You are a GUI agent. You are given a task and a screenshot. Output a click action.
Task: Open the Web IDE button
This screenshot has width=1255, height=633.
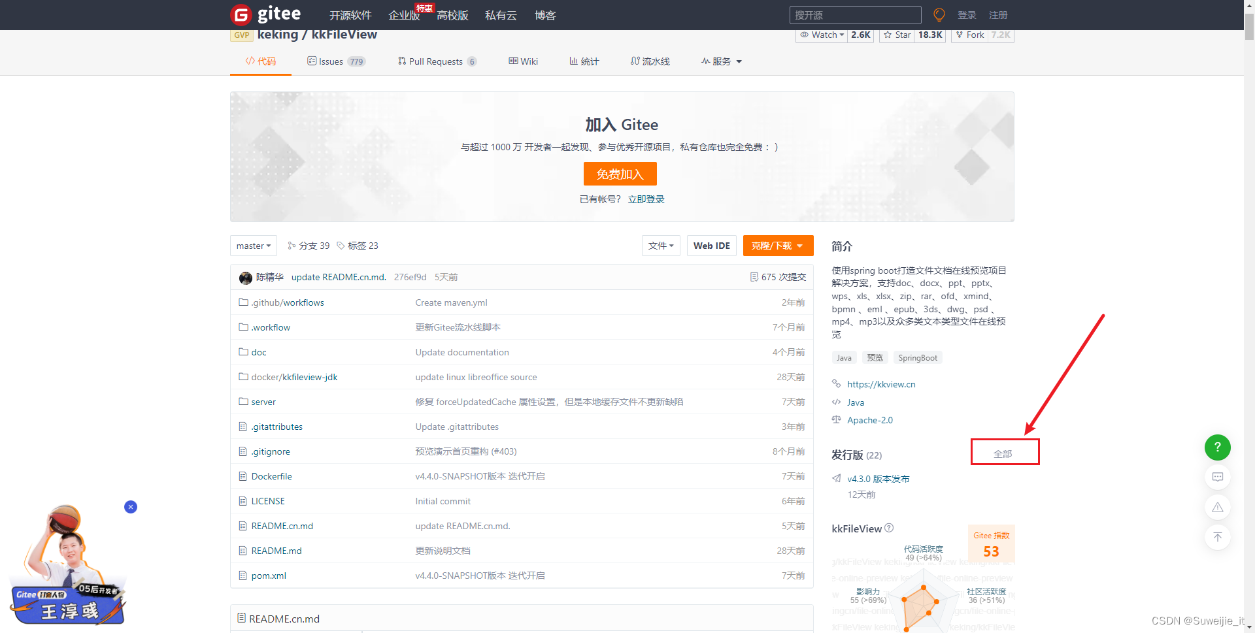tap(711, 246)
